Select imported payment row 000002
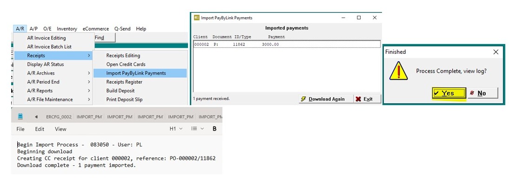This screenshot has width=509, height=182. click(x=287, y=44)
